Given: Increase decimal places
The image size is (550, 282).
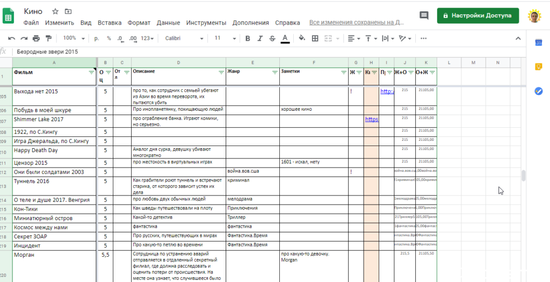Looking at the screenshot, I should pos(133,39).
